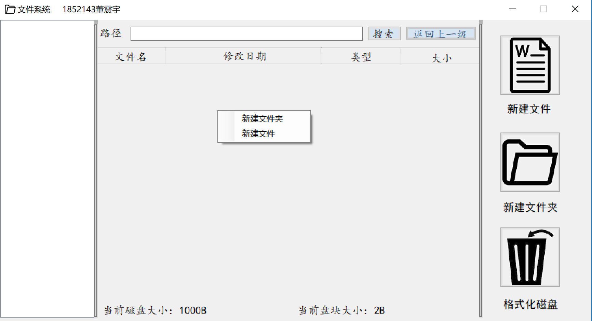Screen dimensions: 592x321
Task: Choose 新建文件 from the context menu
Action: (x=258, y=134)
